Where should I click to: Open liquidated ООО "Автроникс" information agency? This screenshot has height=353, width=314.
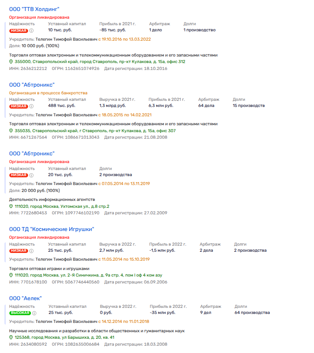[32, 154]
